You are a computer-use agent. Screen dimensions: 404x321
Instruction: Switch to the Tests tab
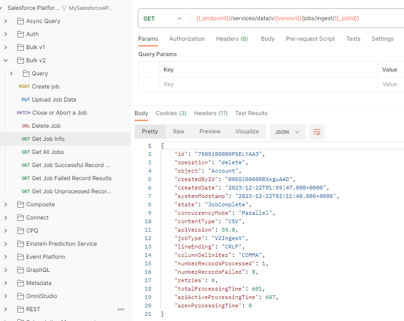pos(353,39)
